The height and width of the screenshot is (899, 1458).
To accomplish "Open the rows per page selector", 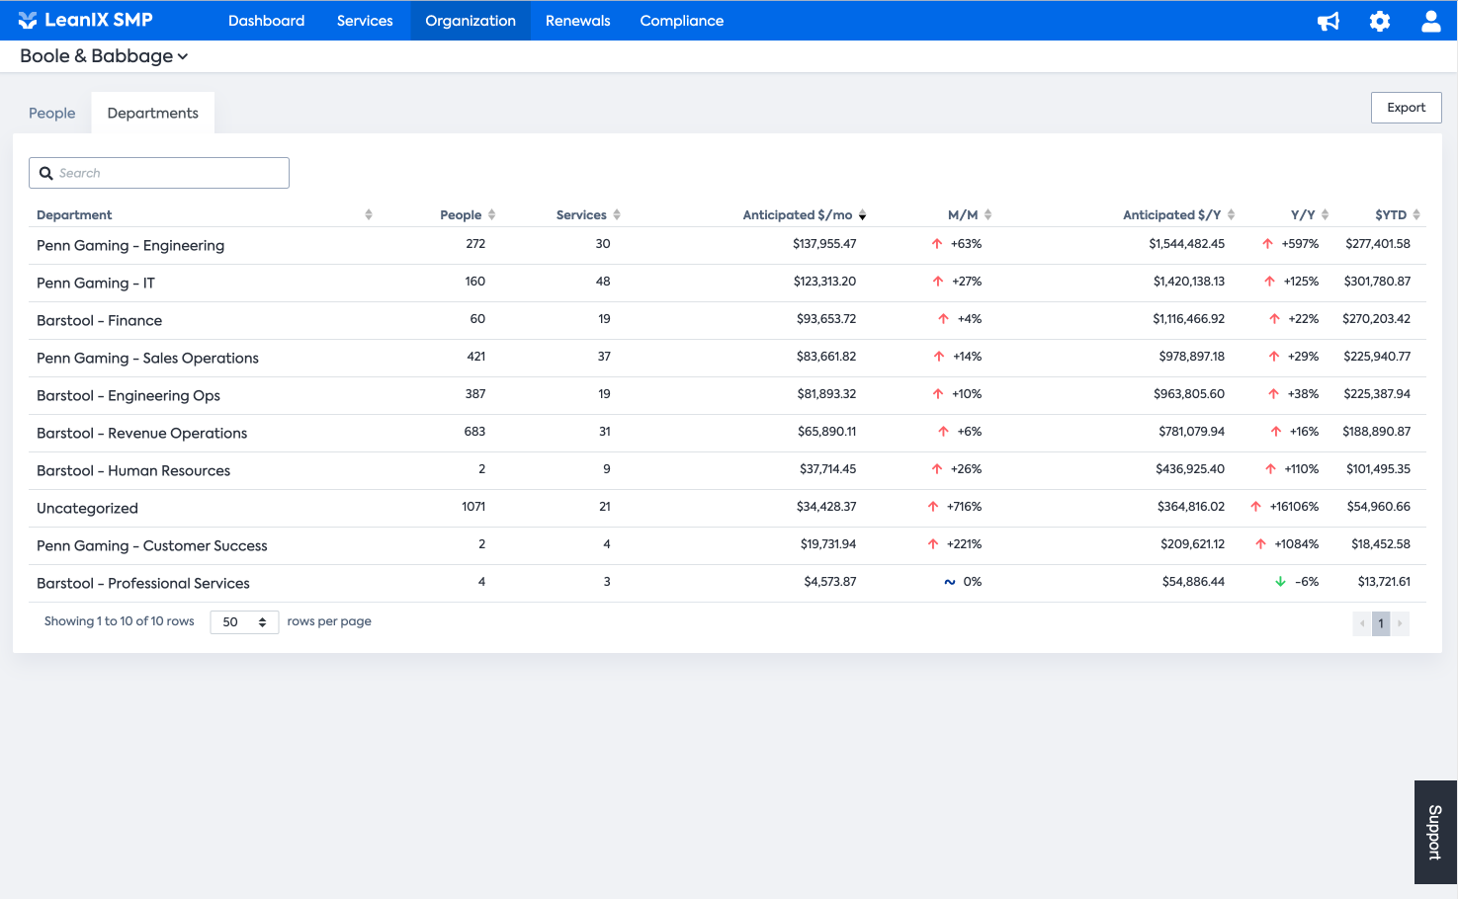I will click(x=244, y=622).
